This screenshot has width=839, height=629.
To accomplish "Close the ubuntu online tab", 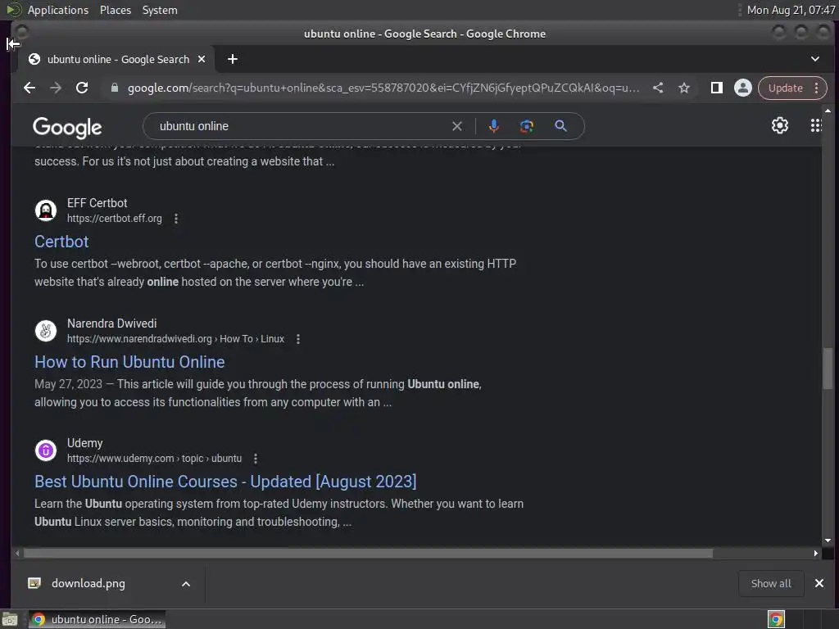I will (x=202, y=59).
